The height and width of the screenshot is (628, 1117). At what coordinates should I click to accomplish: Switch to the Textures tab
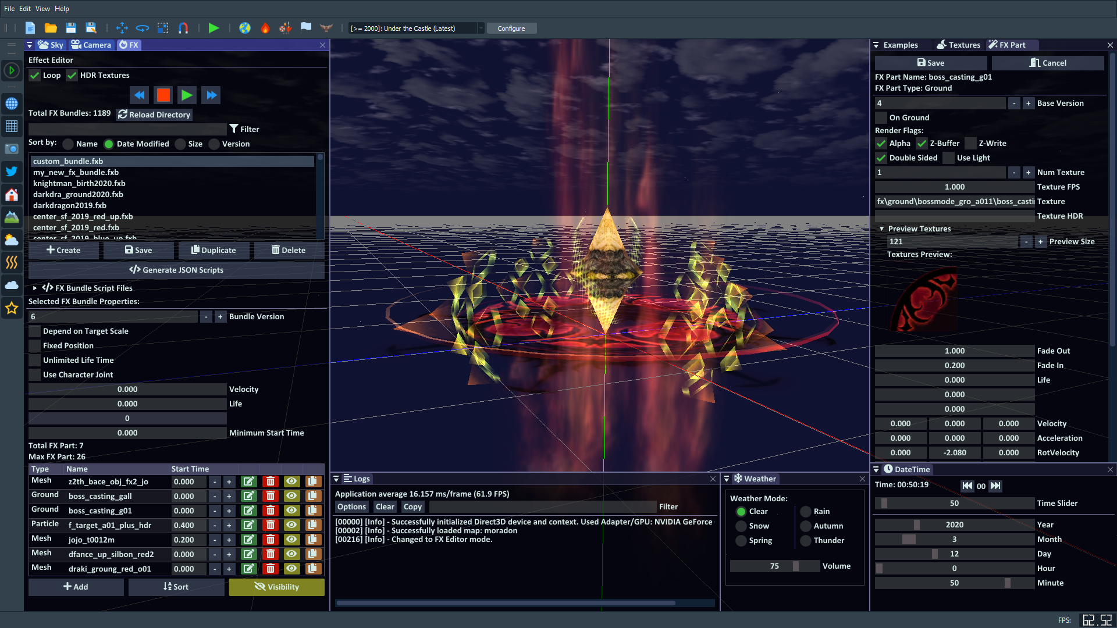(x=958, y=45)
